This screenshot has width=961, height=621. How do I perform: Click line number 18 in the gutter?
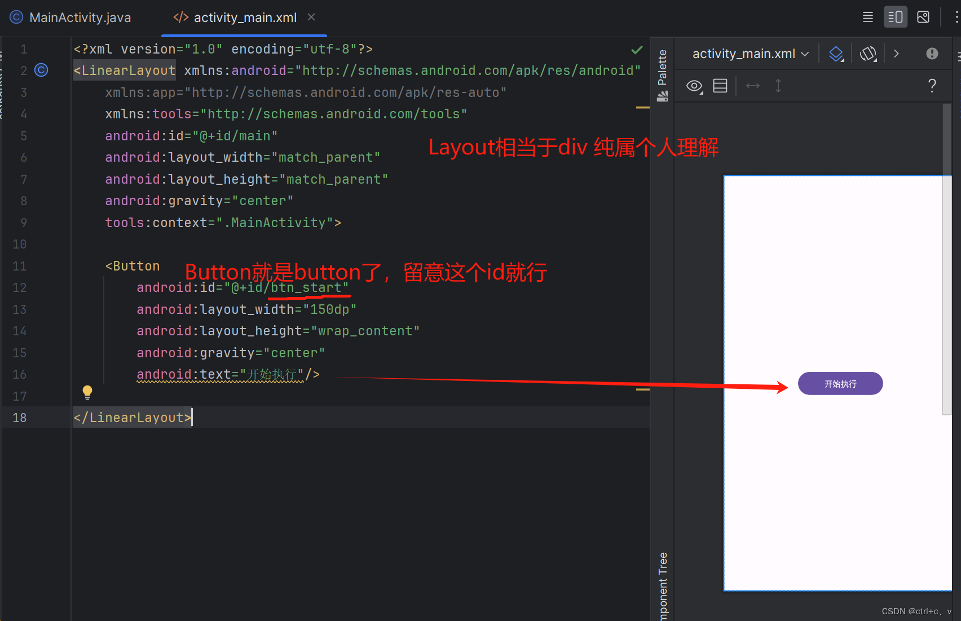pyautogui.click(x=20, y=418)
